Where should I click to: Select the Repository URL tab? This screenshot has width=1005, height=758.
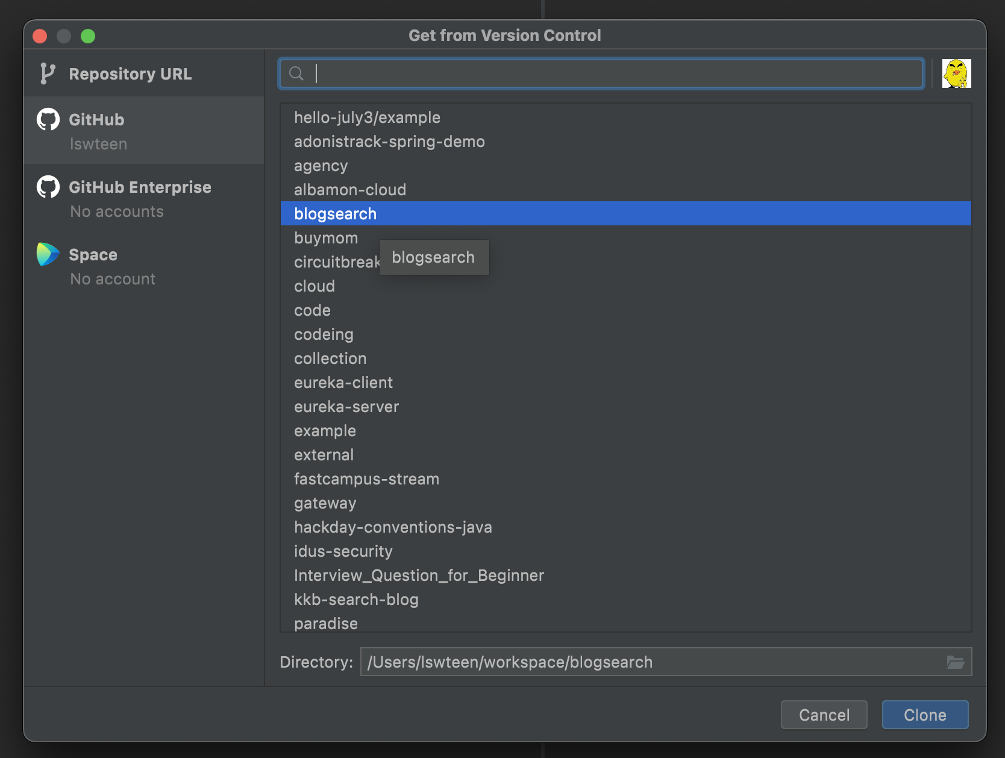click(144, 74)
